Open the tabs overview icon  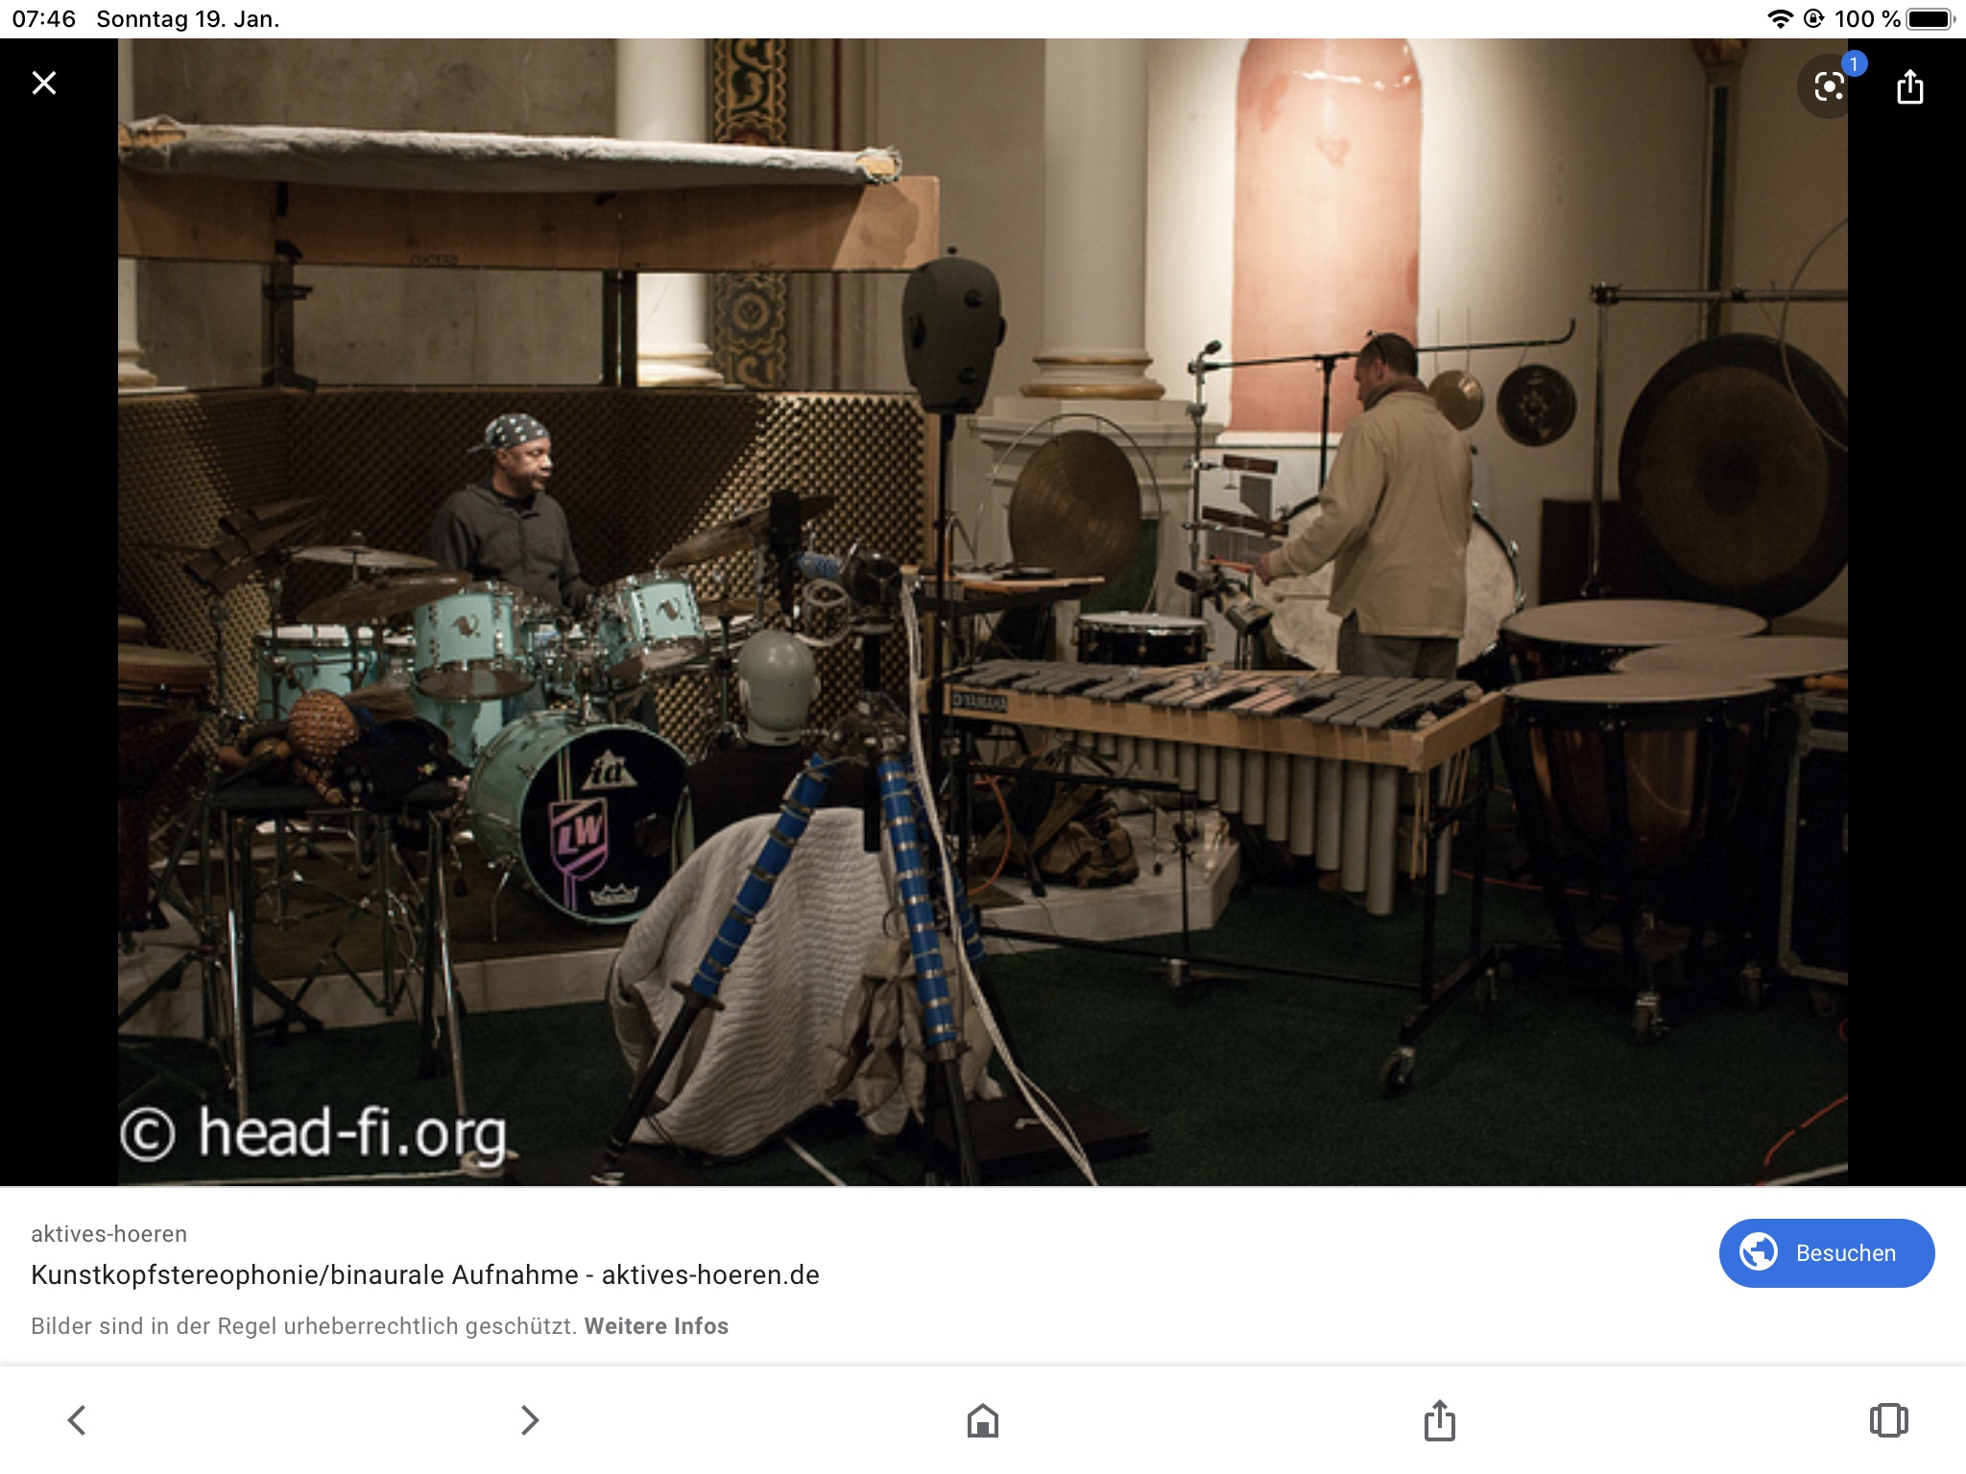1888,1420
